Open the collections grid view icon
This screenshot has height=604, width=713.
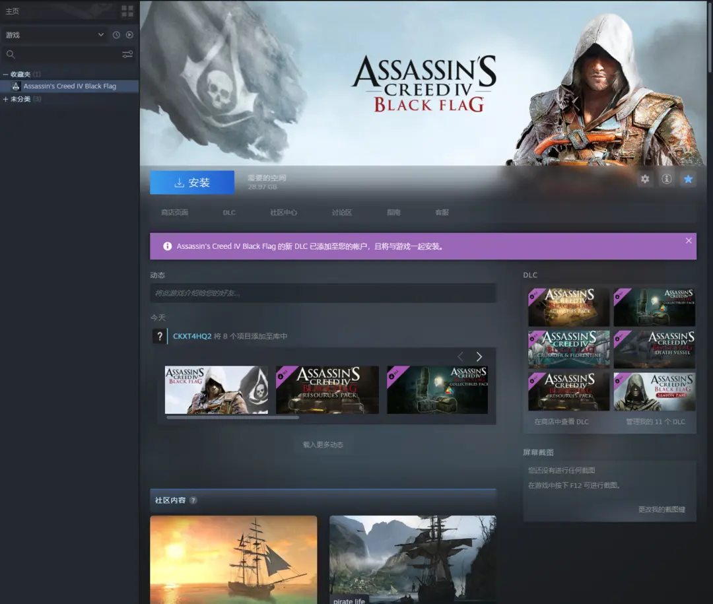(x=127, y=11)
